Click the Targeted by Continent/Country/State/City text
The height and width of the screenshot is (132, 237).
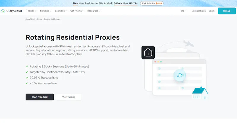tap(57, 72)
